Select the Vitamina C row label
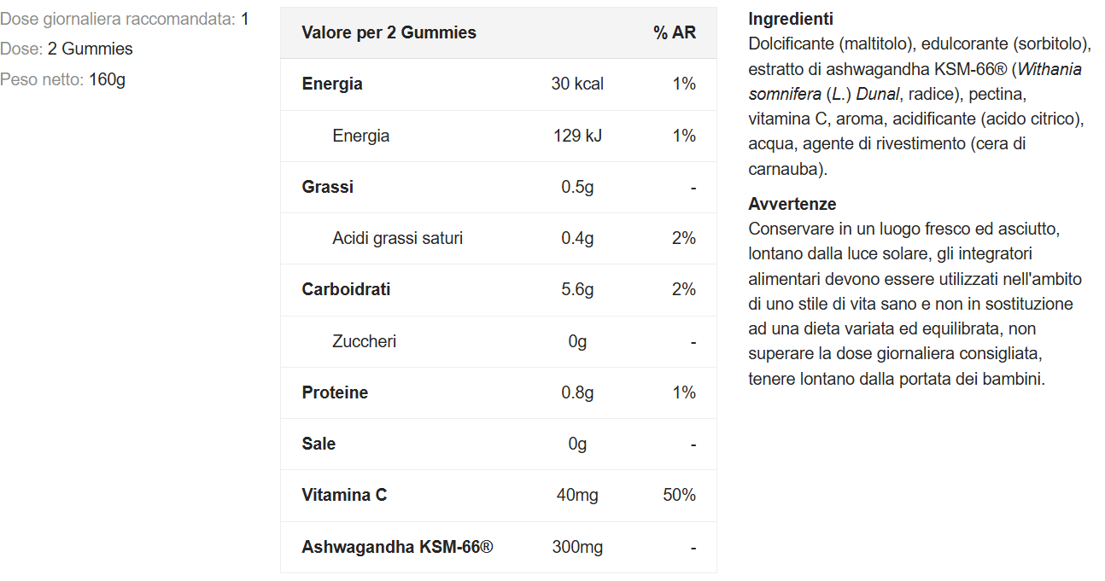Screen dimensions: 1105x581 [x=344, y=495]
